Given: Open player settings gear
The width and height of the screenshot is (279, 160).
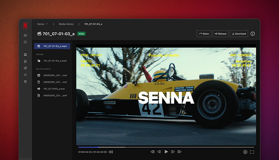Looking at the screenshot, I should tap(245, 152).
